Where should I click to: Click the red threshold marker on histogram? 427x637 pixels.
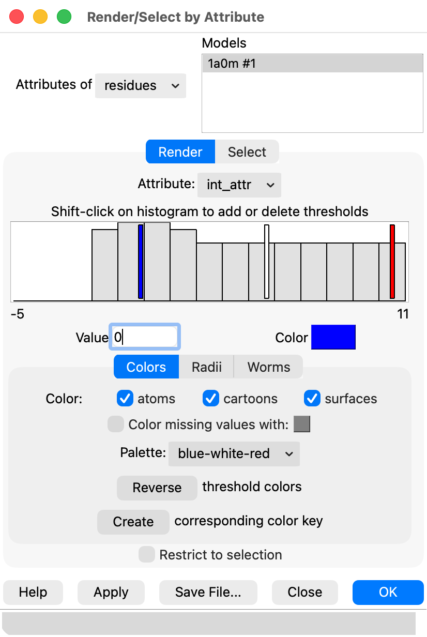click(x=392, y=262)
